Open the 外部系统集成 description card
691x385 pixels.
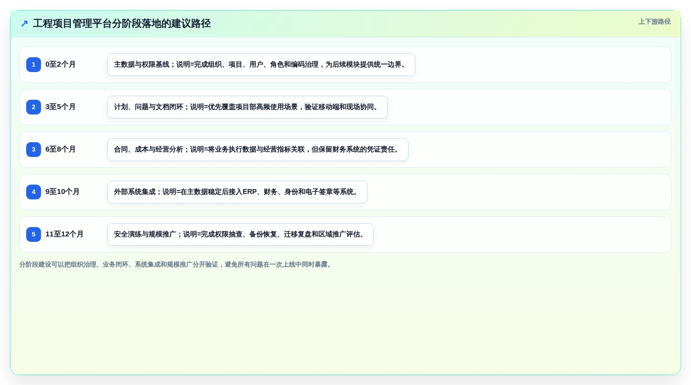(x=237, y=192)
